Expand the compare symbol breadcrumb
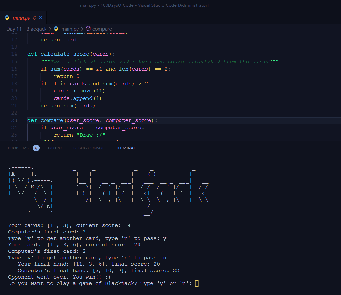The image size is (341, 295). pyautogui.click(x=102, y=29)
